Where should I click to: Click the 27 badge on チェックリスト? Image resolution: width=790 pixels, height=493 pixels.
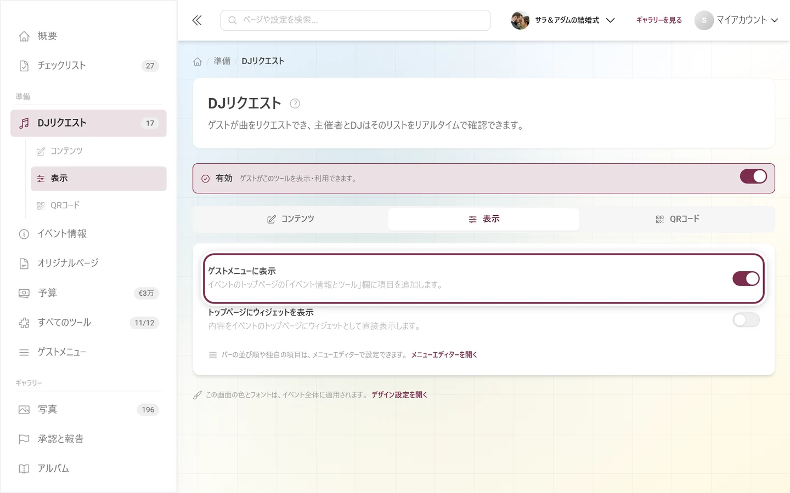coord(150,66)
